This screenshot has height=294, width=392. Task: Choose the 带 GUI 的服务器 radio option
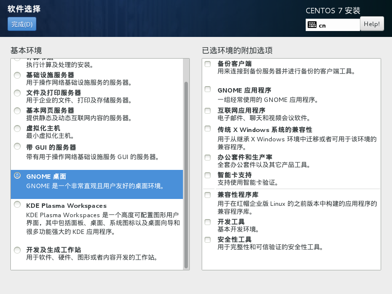tap(17, 146)
